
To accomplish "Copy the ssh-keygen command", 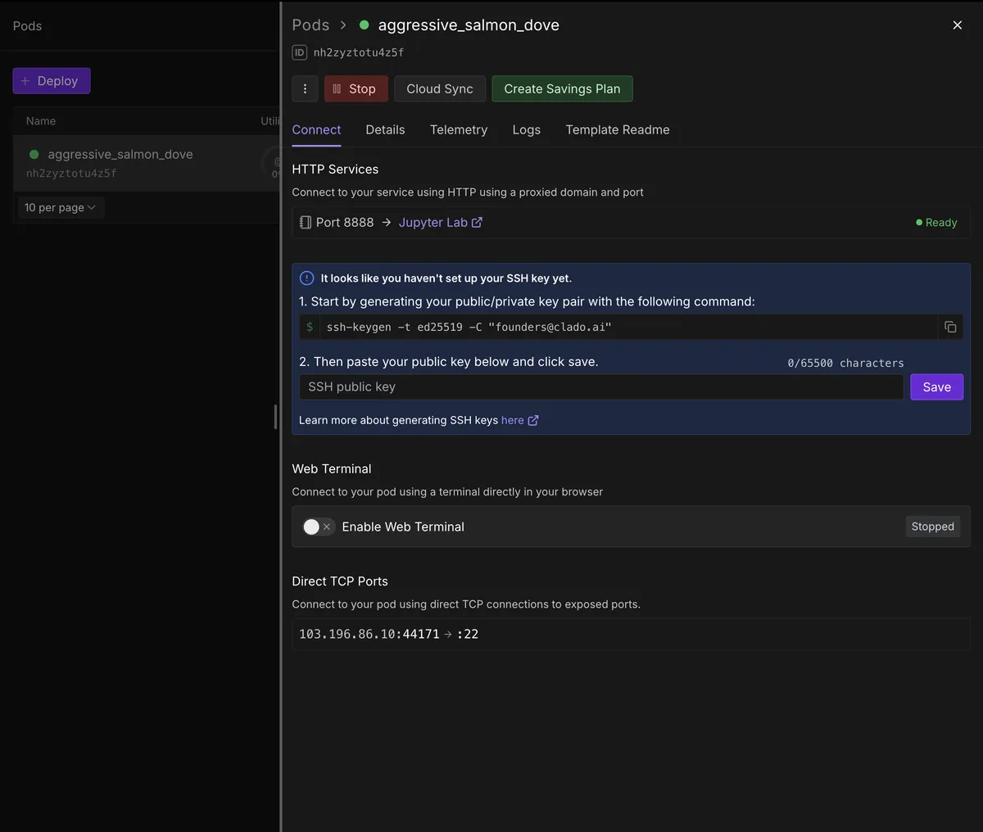I will point(950,327).
